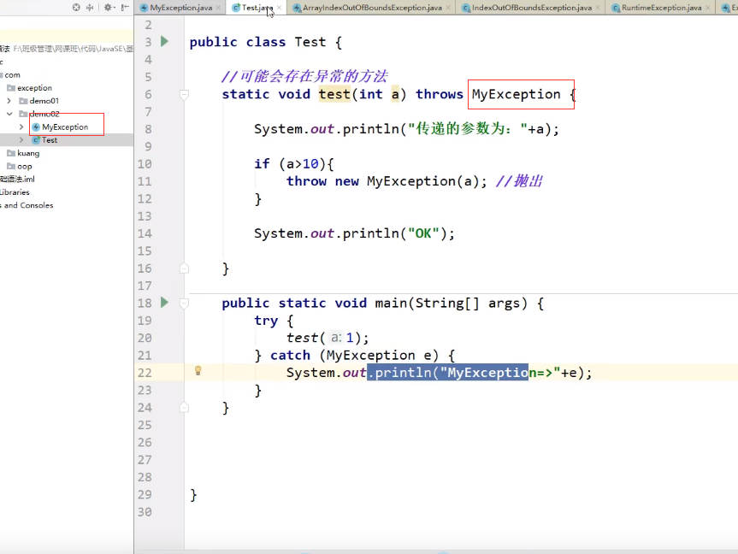Fold the main method at line 18

click(x=185, y=304)
